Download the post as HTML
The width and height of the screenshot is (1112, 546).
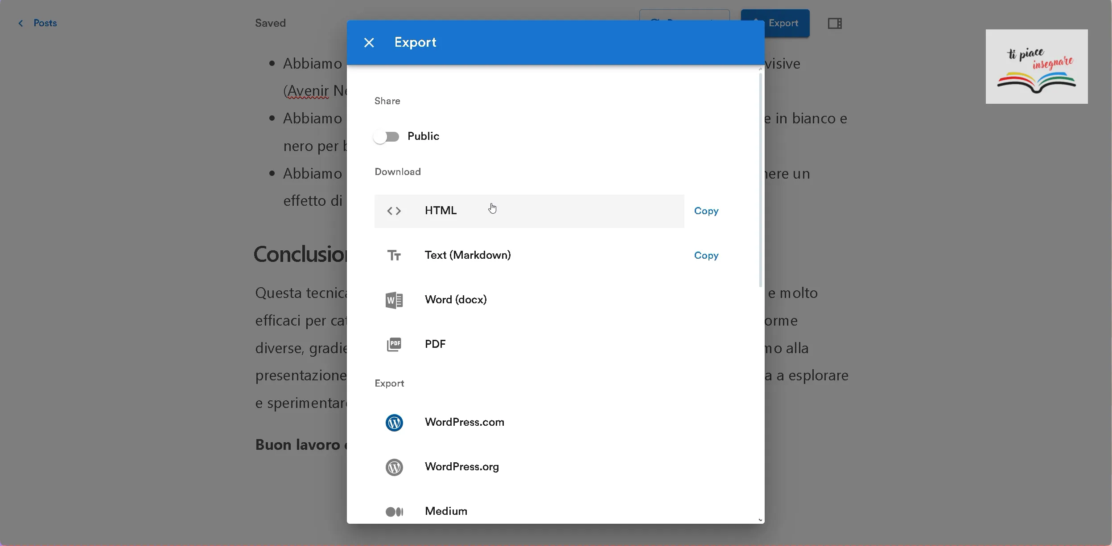[529, 211]
